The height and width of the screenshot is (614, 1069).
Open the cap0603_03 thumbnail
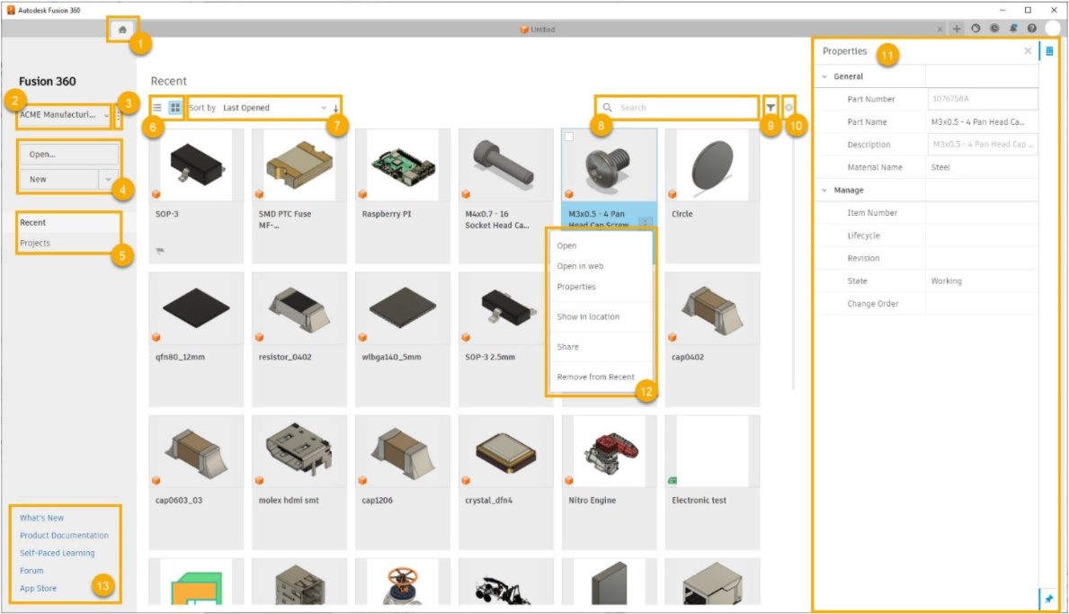(196, 451)
